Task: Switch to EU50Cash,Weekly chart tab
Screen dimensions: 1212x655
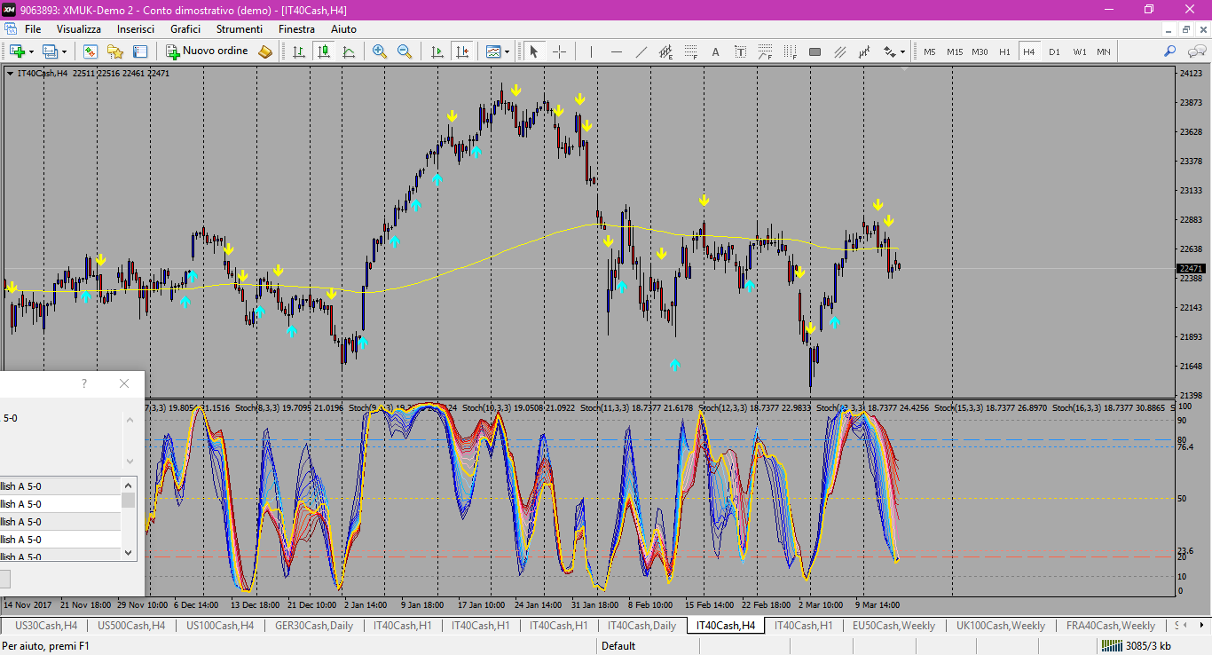Action: [x=893, y=626]
